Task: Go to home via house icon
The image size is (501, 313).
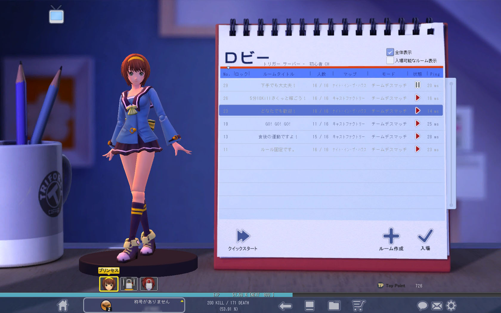Action: pyautogui.click(x=63, y=305)
